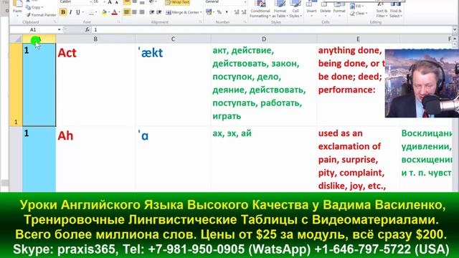Open the Underline style dropdown arrow
This screenshot has height=258, width=459.
click(x=83, y=12)
